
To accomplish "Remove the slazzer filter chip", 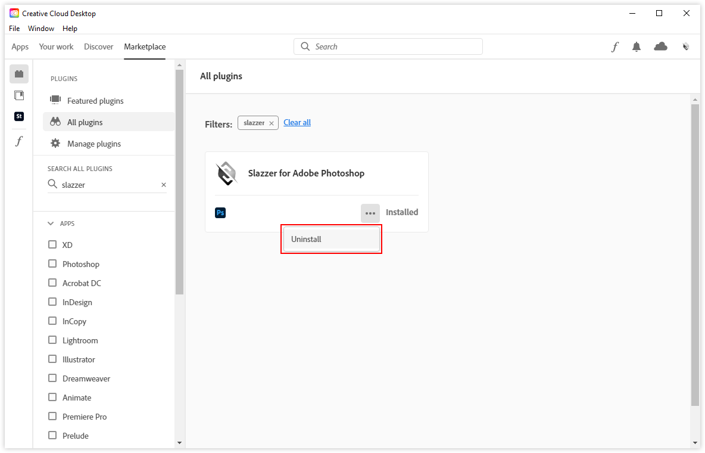I will [x=272, y=123].
